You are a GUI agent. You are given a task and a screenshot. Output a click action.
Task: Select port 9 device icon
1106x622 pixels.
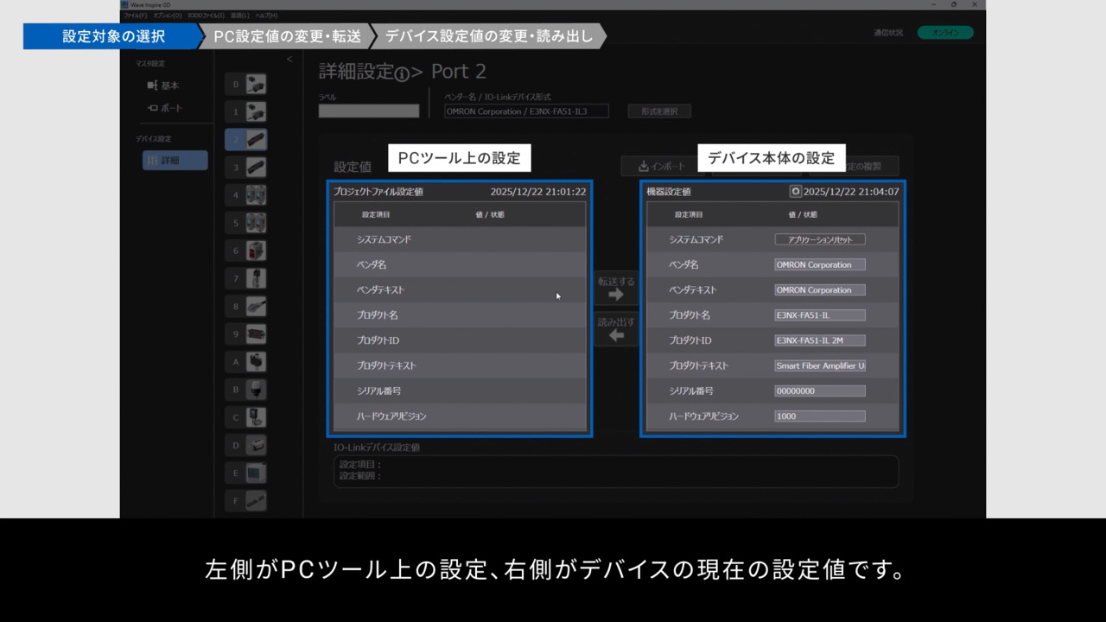(x=256, y=334)
